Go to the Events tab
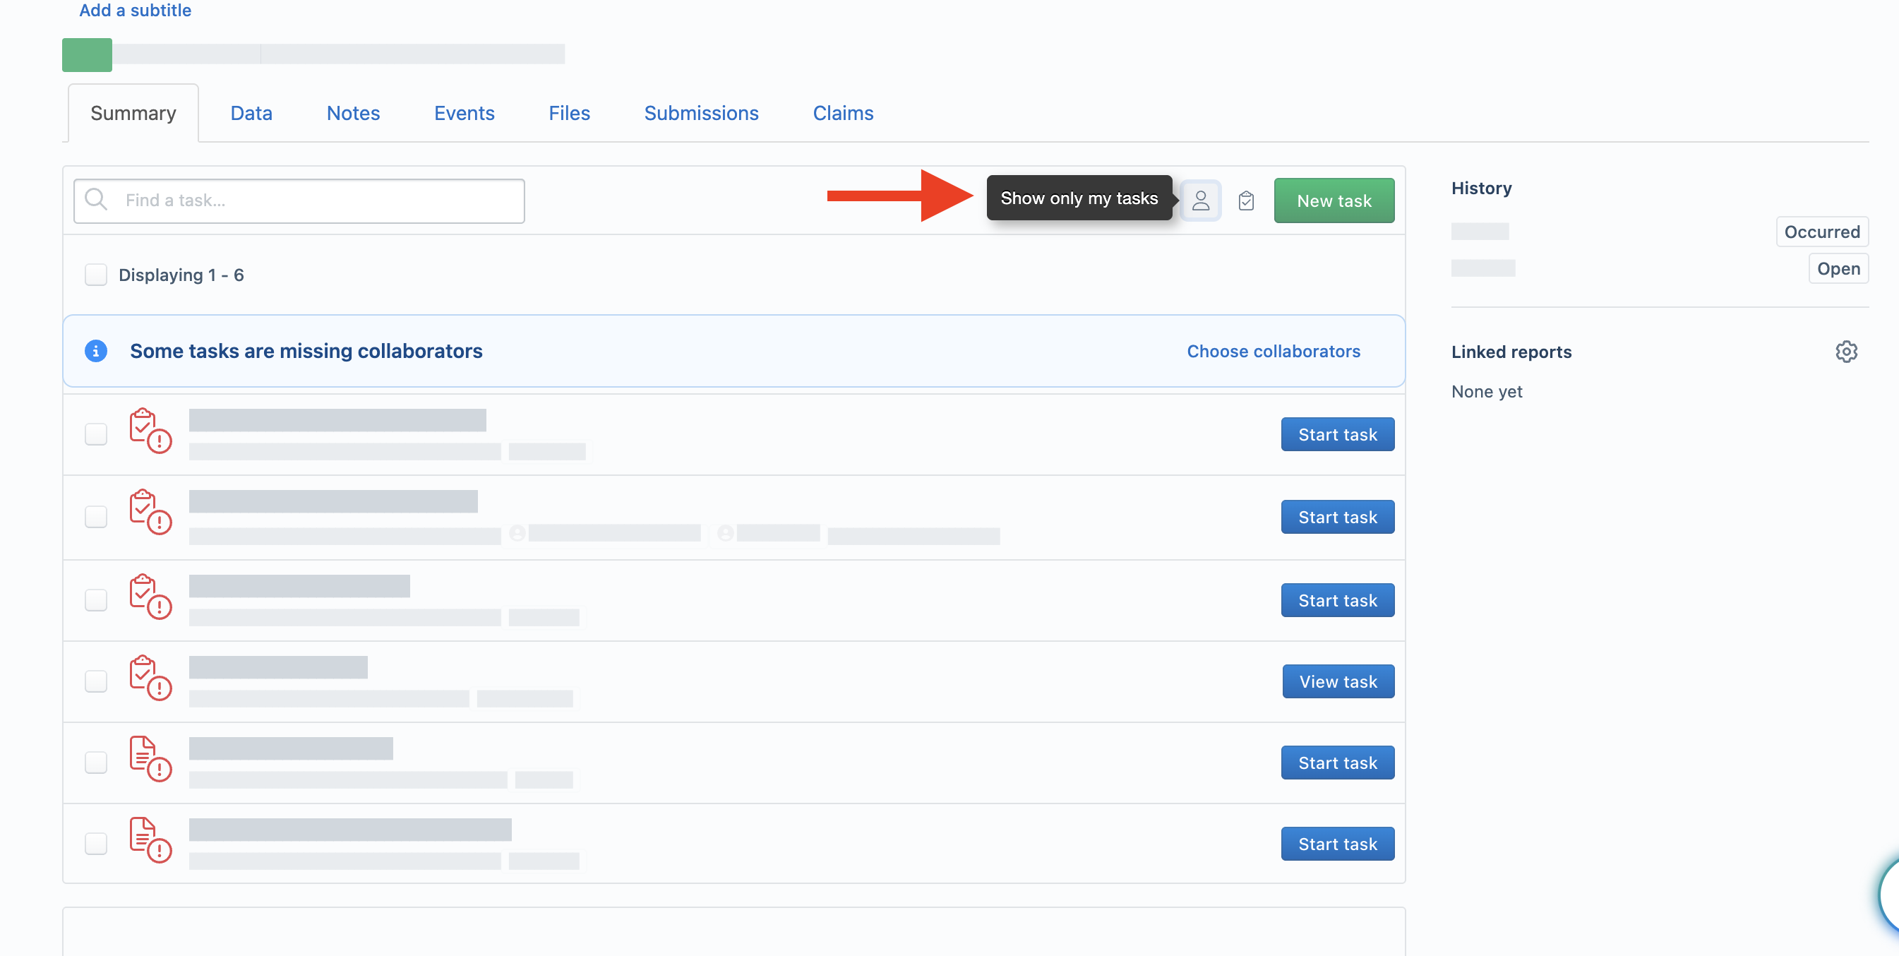 [465, 114]
